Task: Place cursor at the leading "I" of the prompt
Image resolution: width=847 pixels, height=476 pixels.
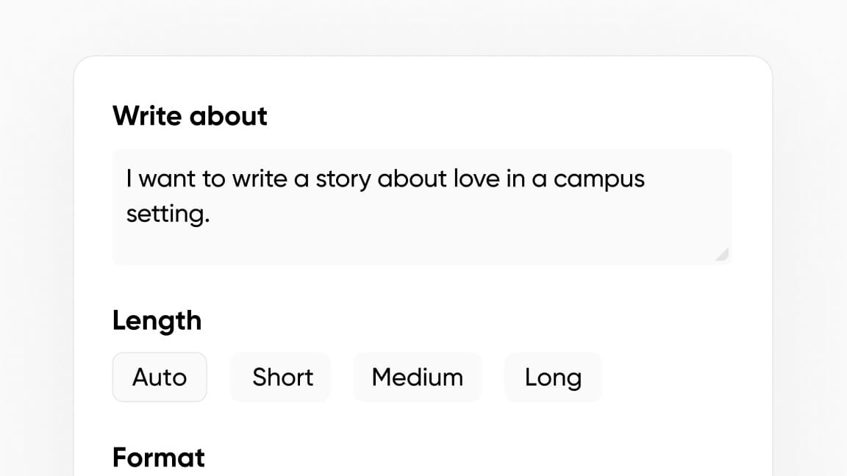Action: pos(129,179)
